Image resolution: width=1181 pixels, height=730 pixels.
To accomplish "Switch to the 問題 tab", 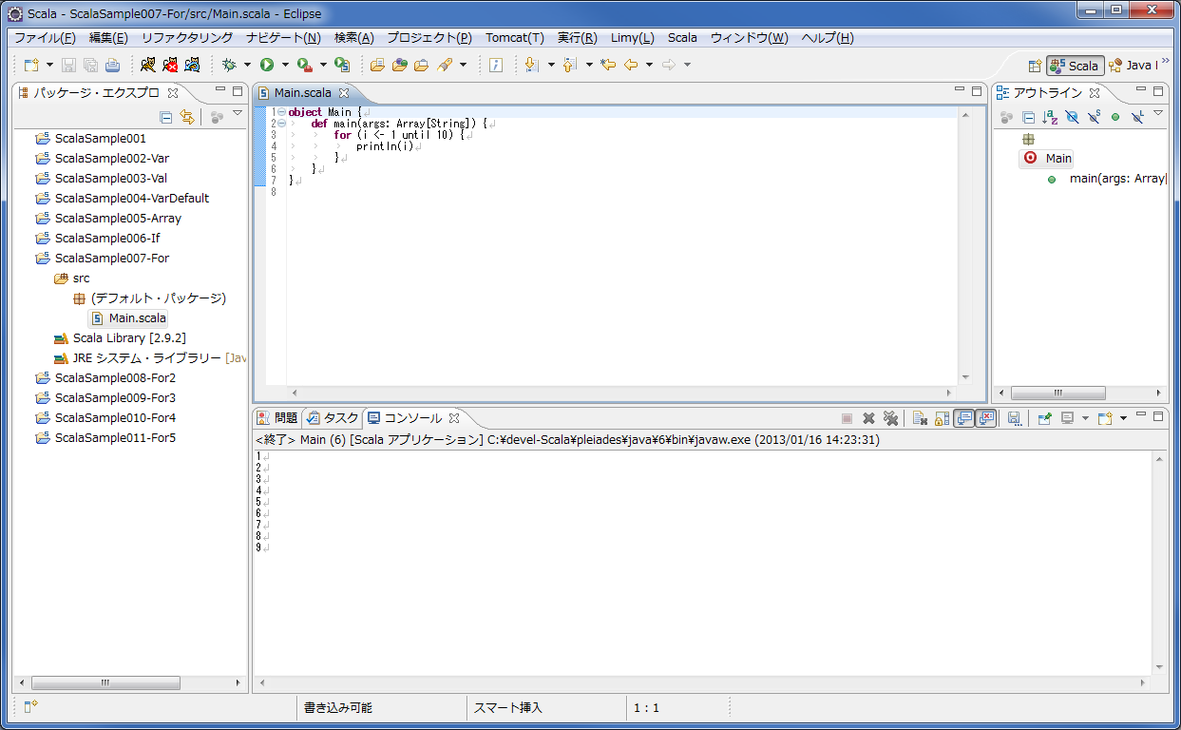I will pos(277,417).
